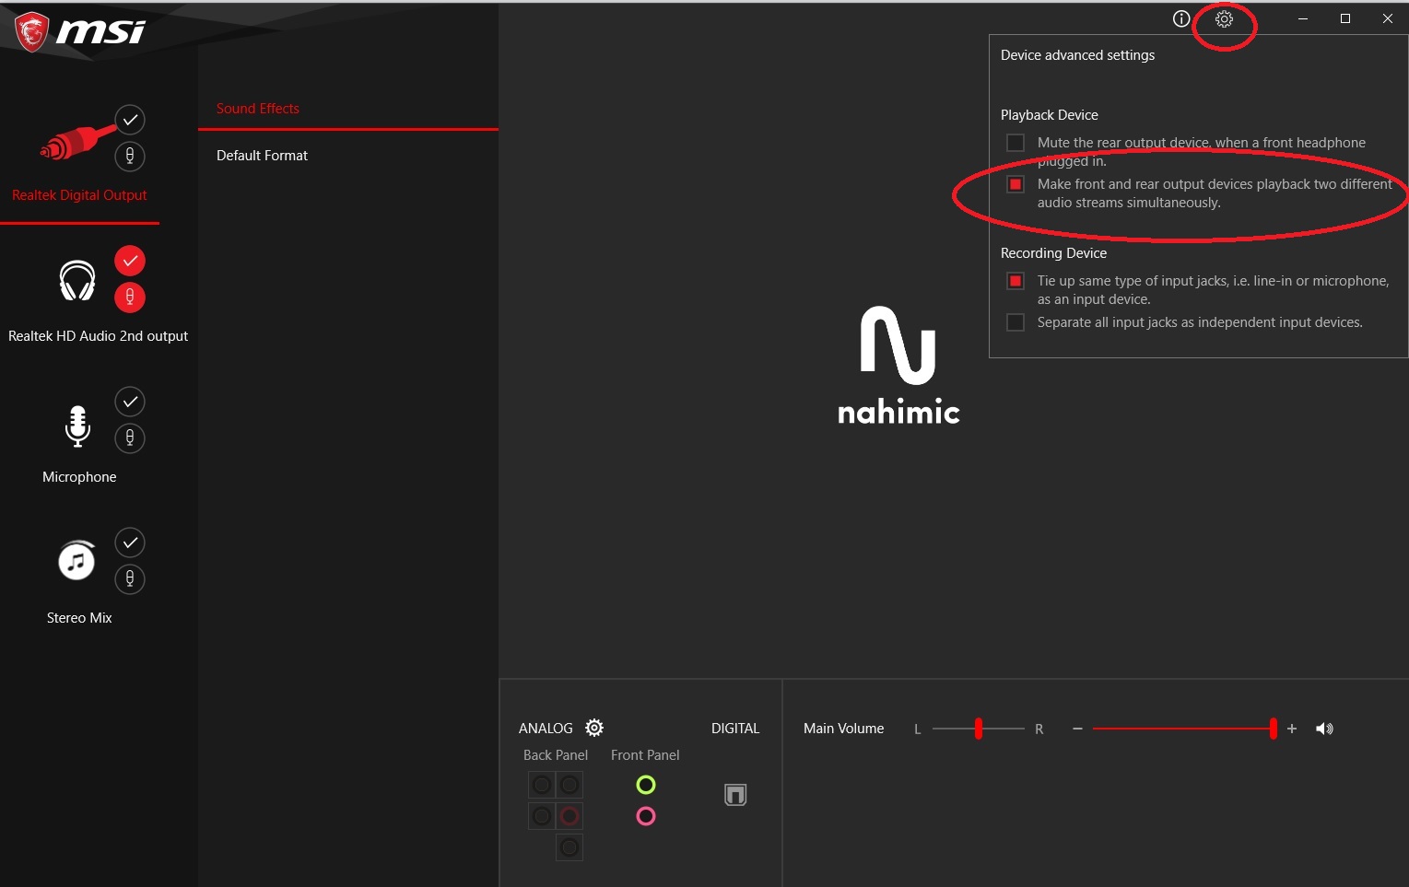This screenshot has height=887, width=1409.
Task: Switch to the Sound Effects tab
Action: (x=258, y=109)
